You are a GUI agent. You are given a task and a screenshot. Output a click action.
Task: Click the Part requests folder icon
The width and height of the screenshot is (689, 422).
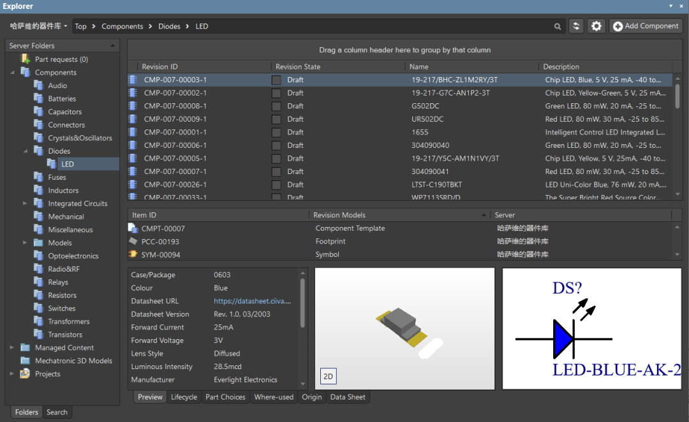[26, 59]
